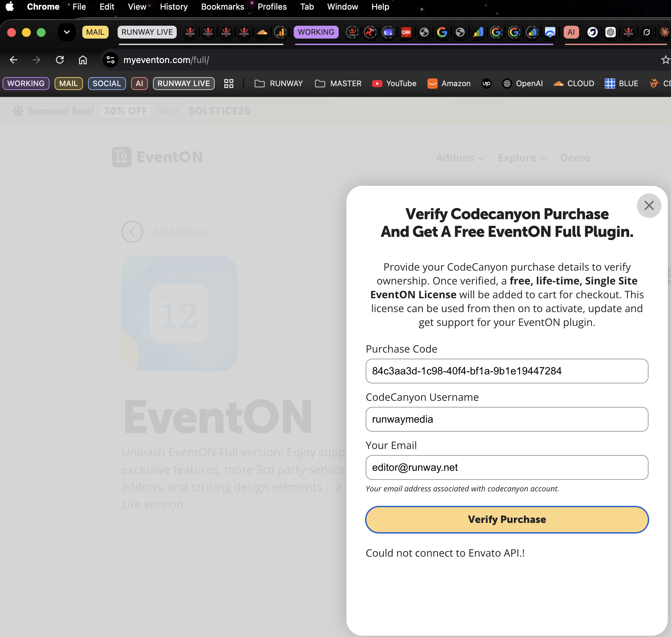Open WORKING saved group in bookmarks bar

tap(26, 84)
